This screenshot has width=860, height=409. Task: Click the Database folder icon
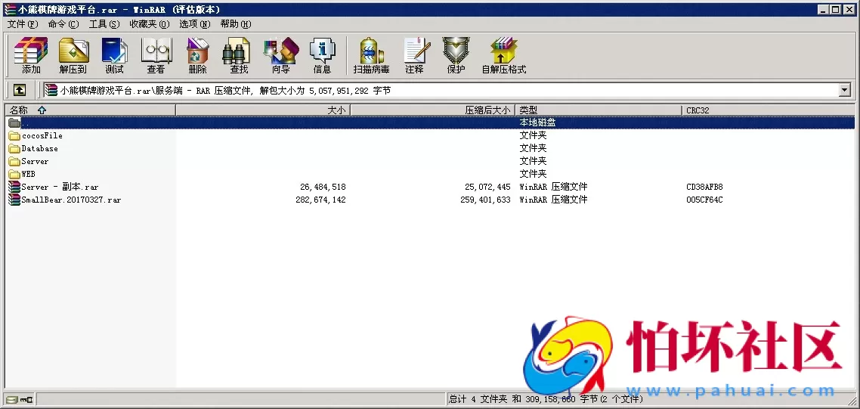[x=14, y=149]
